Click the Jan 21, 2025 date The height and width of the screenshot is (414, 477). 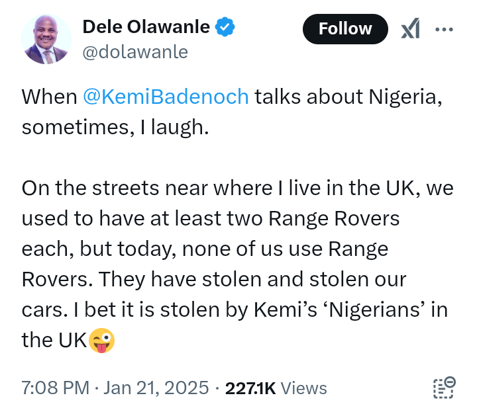[156, 388]
